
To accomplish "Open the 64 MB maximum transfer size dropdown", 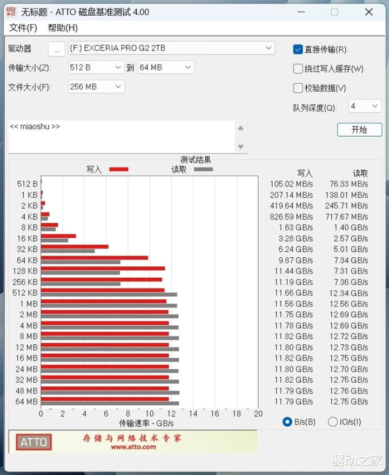I will (x=166, y=67).
